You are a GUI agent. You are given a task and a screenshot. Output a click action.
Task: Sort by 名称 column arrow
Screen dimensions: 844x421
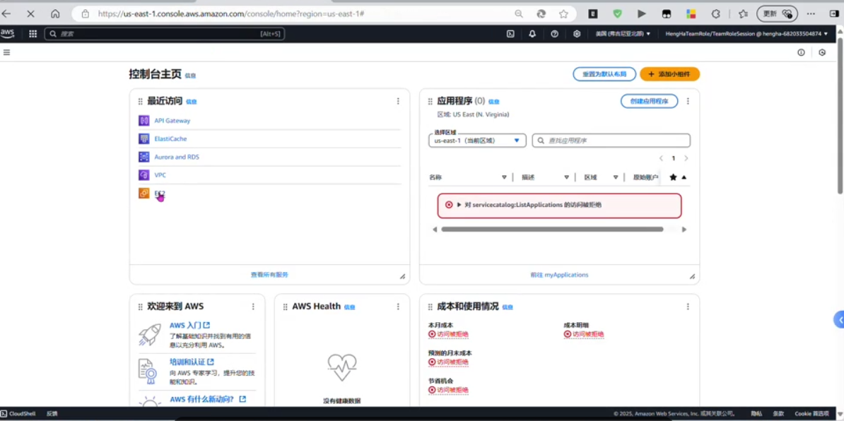point(505,177)
